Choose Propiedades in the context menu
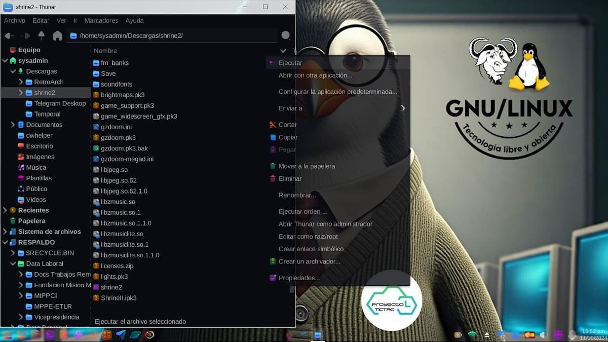The height and width of the screenshot is (342, 608). coord(337,278)
